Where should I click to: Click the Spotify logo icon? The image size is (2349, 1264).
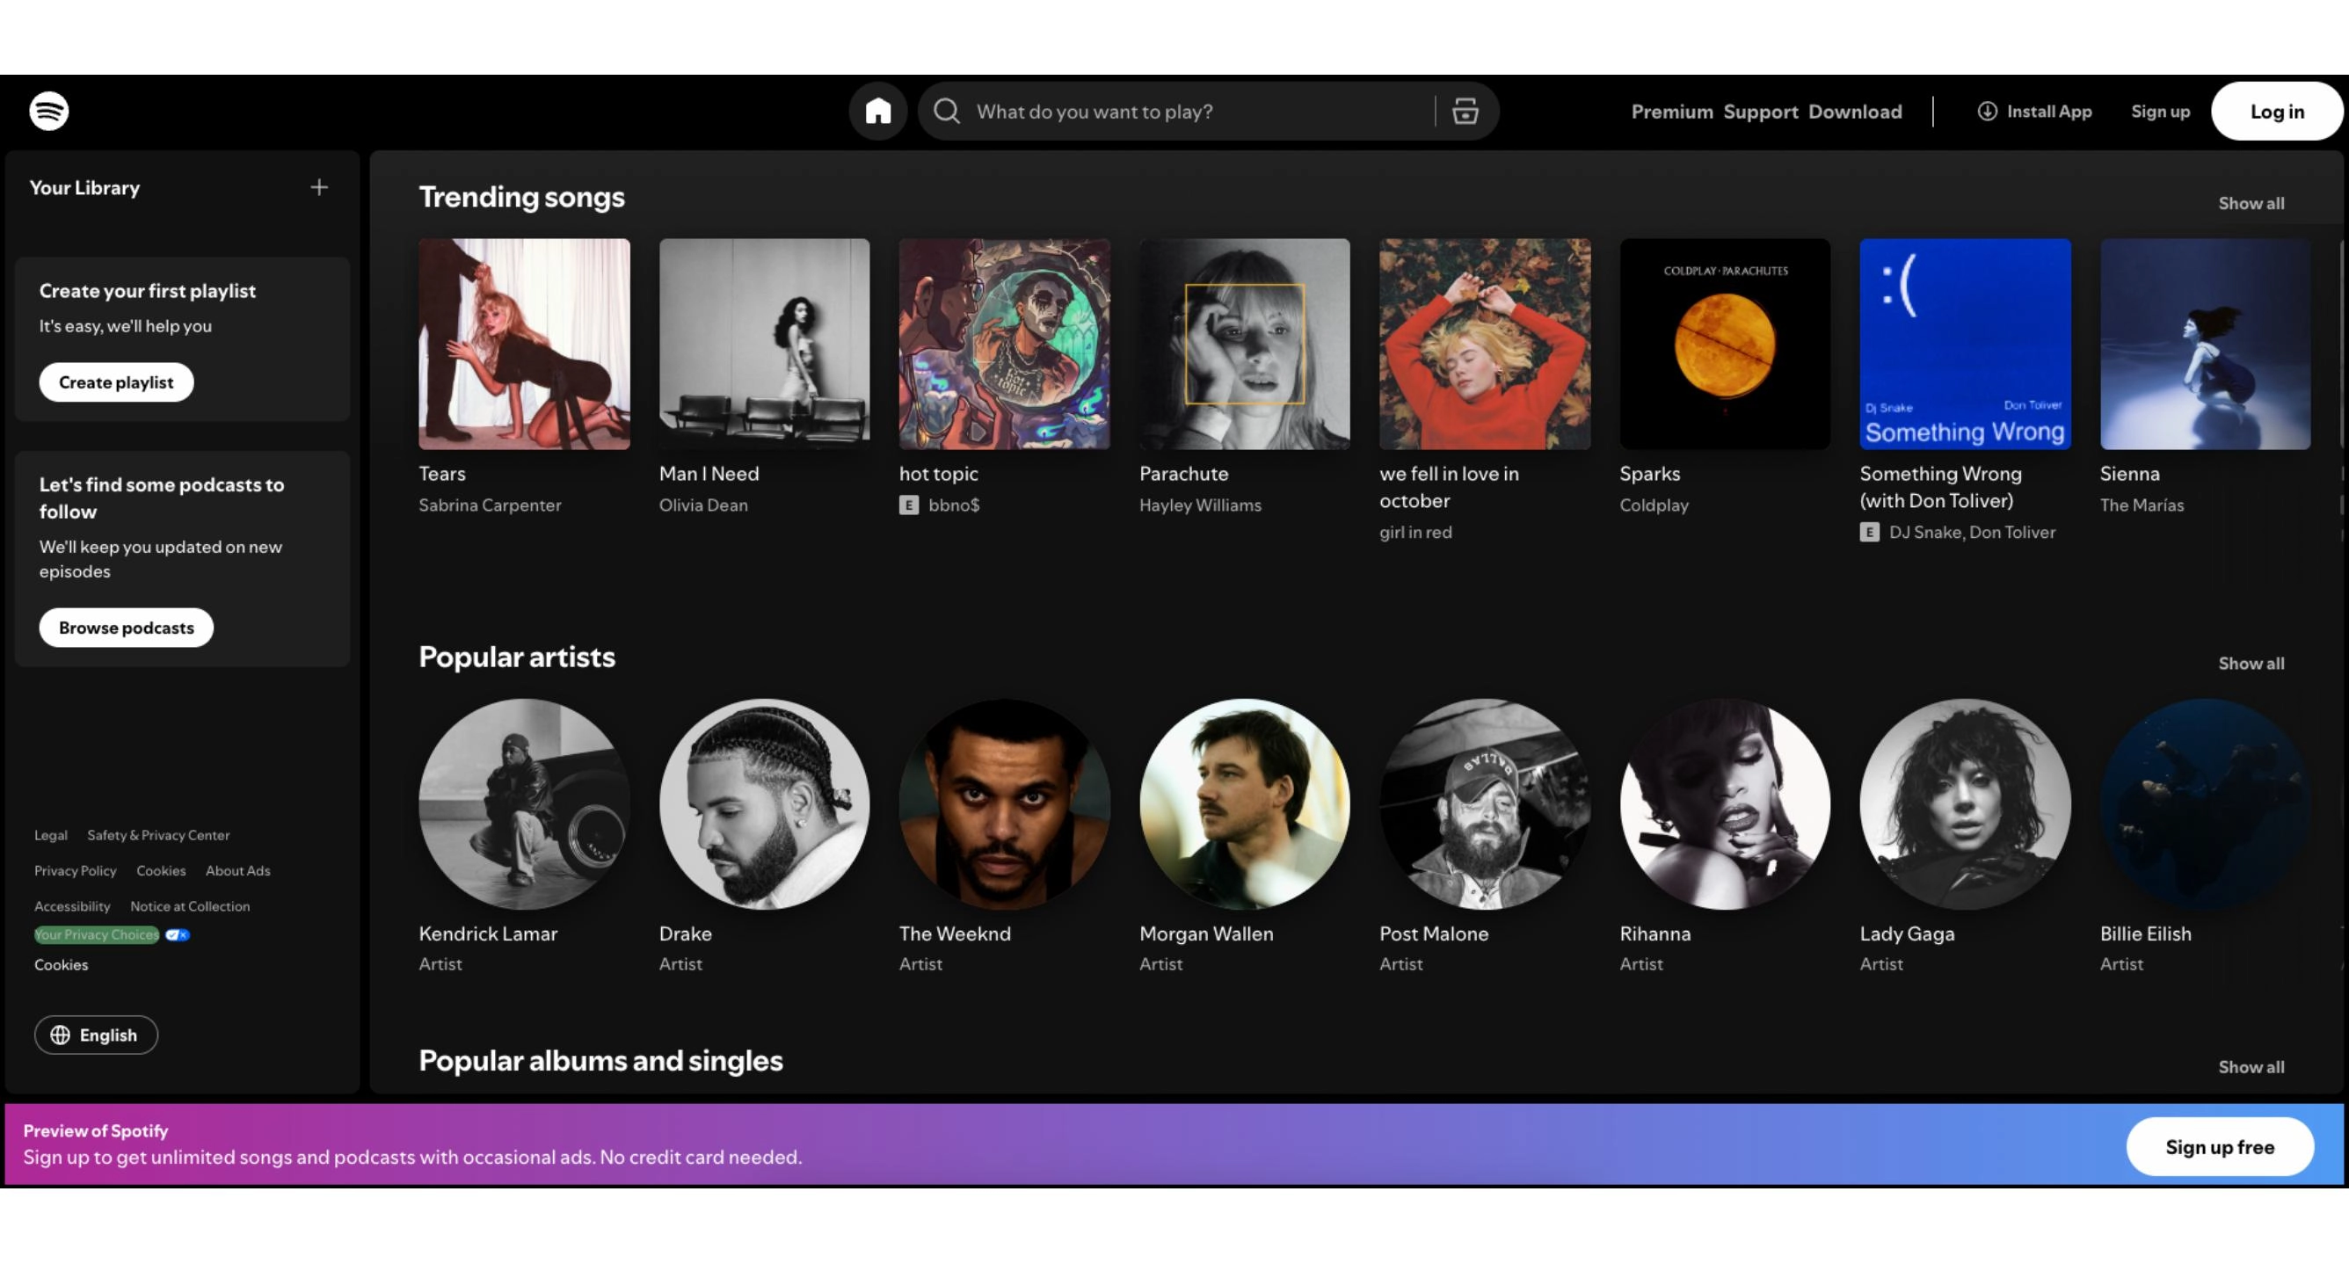[x=49, y=112]
